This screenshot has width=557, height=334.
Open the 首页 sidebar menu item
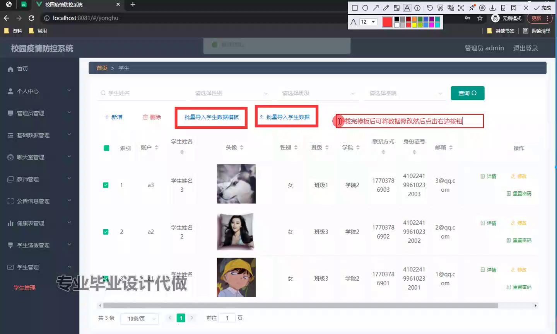(x=22, y=69)
